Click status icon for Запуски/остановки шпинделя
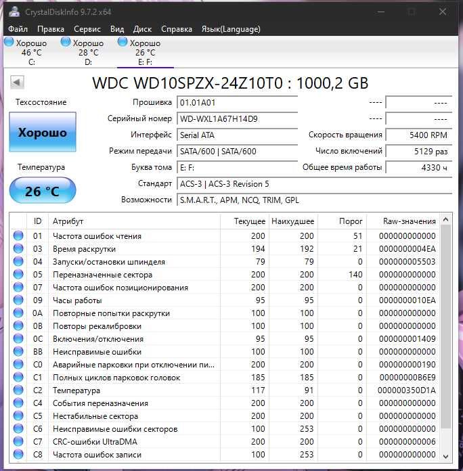This screenshot has height=471, width=463. click(18, 261)
